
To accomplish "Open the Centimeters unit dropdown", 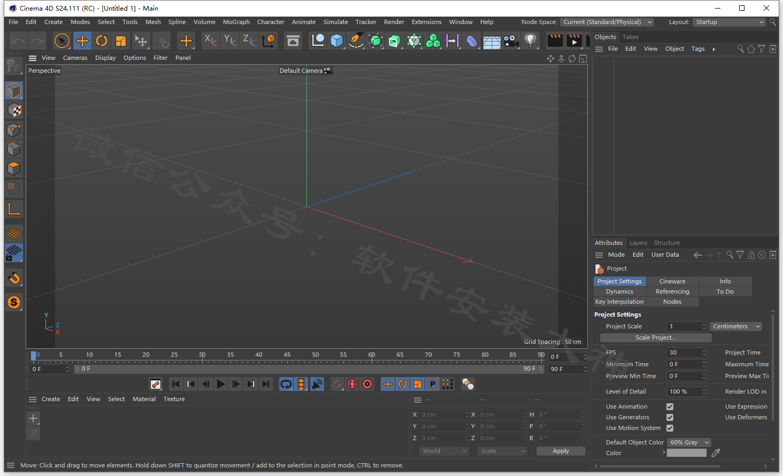I will point(736,326).
